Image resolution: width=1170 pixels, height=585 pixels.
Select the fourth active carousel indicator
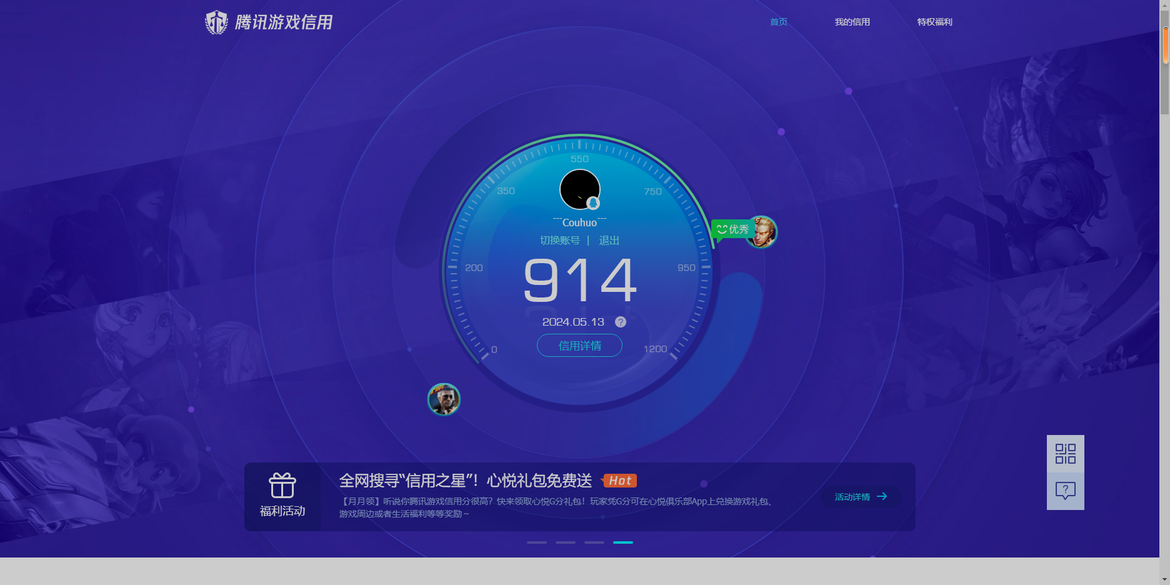pos(623,542)
